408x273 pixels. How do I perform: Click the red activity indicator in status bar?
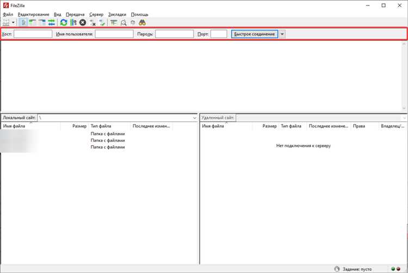(x=398, y=269)
